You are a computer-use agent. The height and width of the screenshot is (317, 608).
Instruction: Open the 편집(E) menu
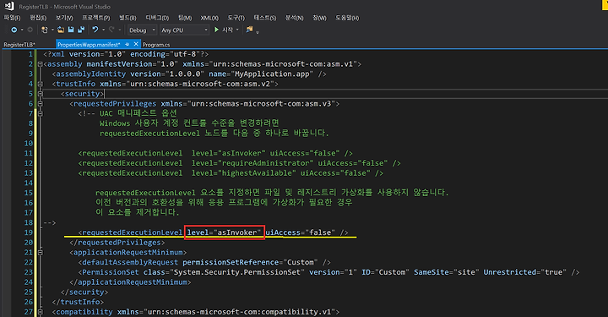[x=38, y=18]
